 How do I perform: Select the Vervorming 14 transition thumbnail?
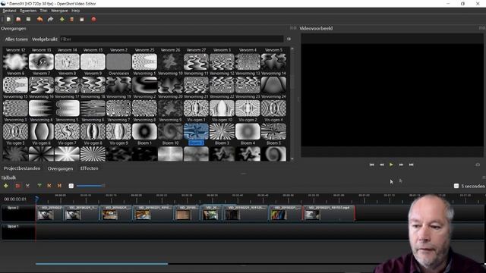[273, 85]
